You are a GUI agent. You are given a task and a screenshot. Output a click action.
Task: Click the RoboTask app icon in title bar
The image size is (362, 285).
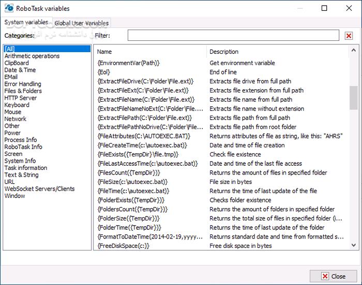(x=9, y=8)
